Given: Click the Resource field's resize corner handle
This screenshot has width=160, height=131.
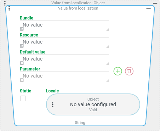Looking at the screenshot, I should pos(108,47).
